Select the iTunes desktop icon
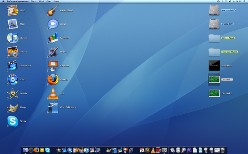This screenshot has width=248, height=154. (x=13, y=38)
